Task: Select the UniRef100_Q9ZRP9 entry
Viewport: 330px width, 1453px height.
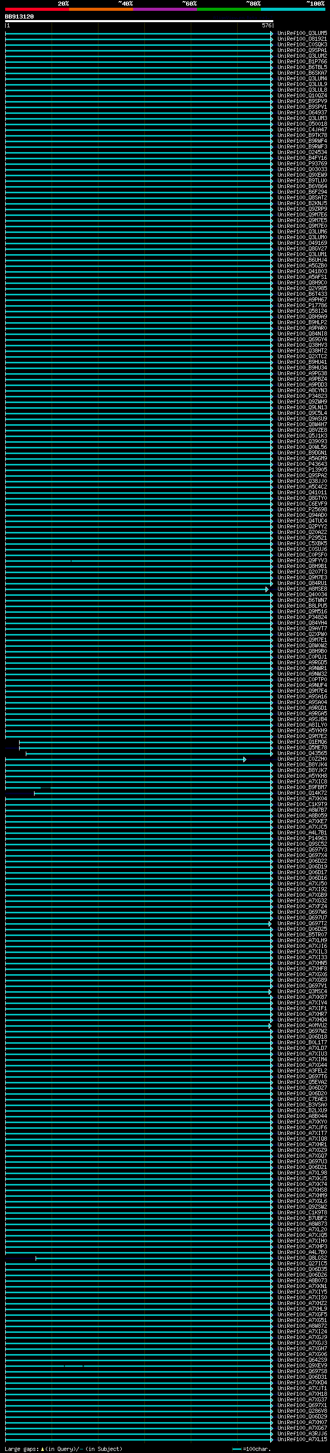Action: (x=302, y=209)
